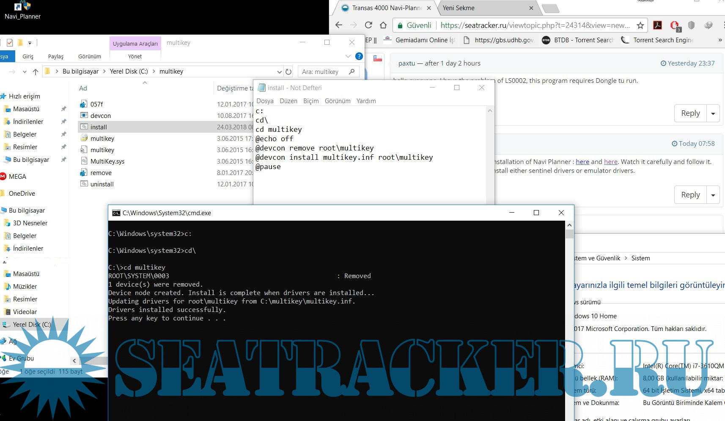Click the search multikey input box
725x421 pixels.
[324, 72]
